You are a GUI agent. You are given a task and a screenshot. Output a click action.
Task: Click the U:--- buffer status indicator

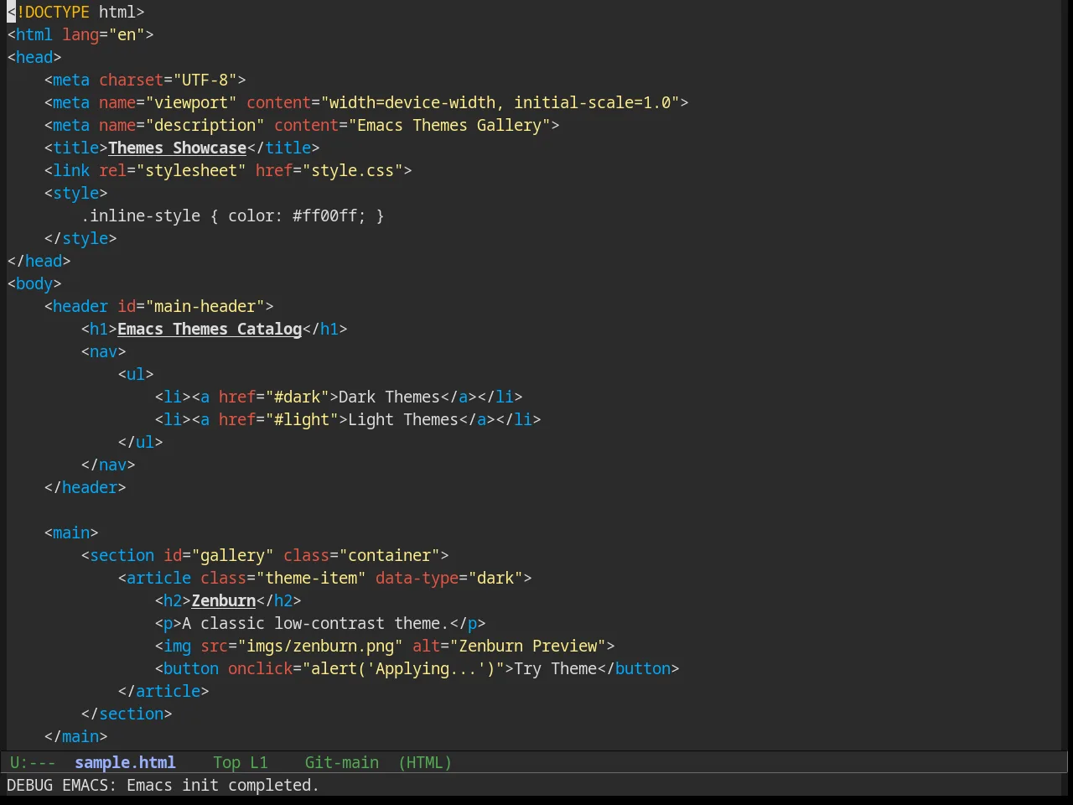[33, 762]
